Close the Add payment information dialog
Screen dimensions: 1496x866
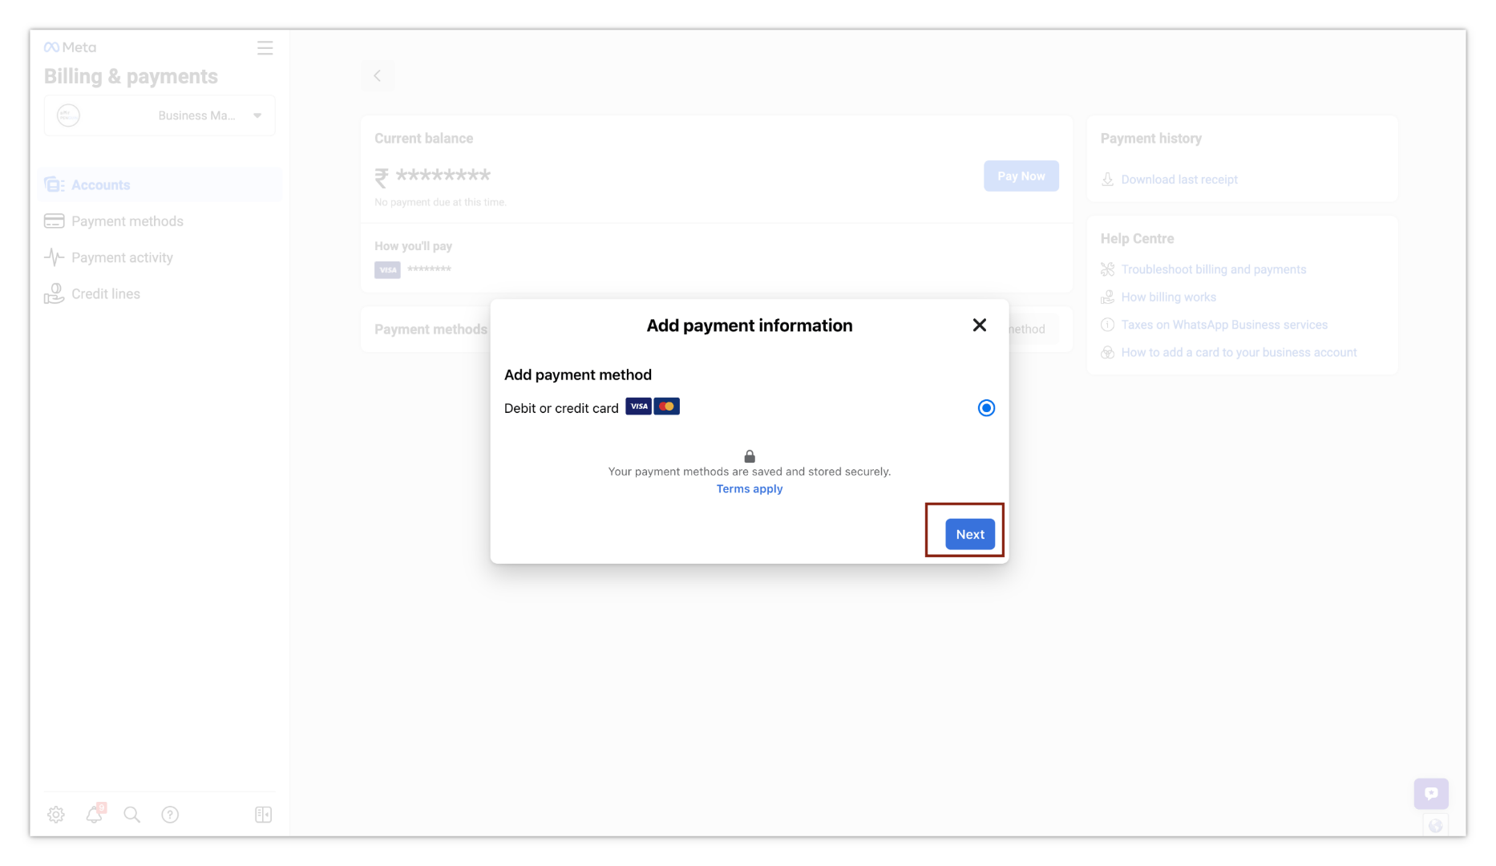coord(979,325)
